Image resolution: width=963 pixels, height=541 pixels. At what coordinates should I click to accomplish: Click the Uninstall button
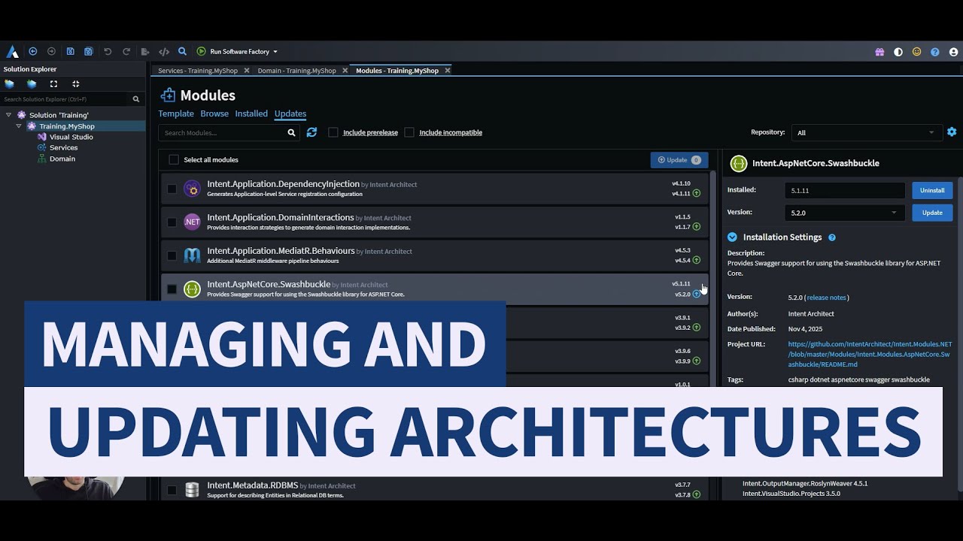click(932, 191)
